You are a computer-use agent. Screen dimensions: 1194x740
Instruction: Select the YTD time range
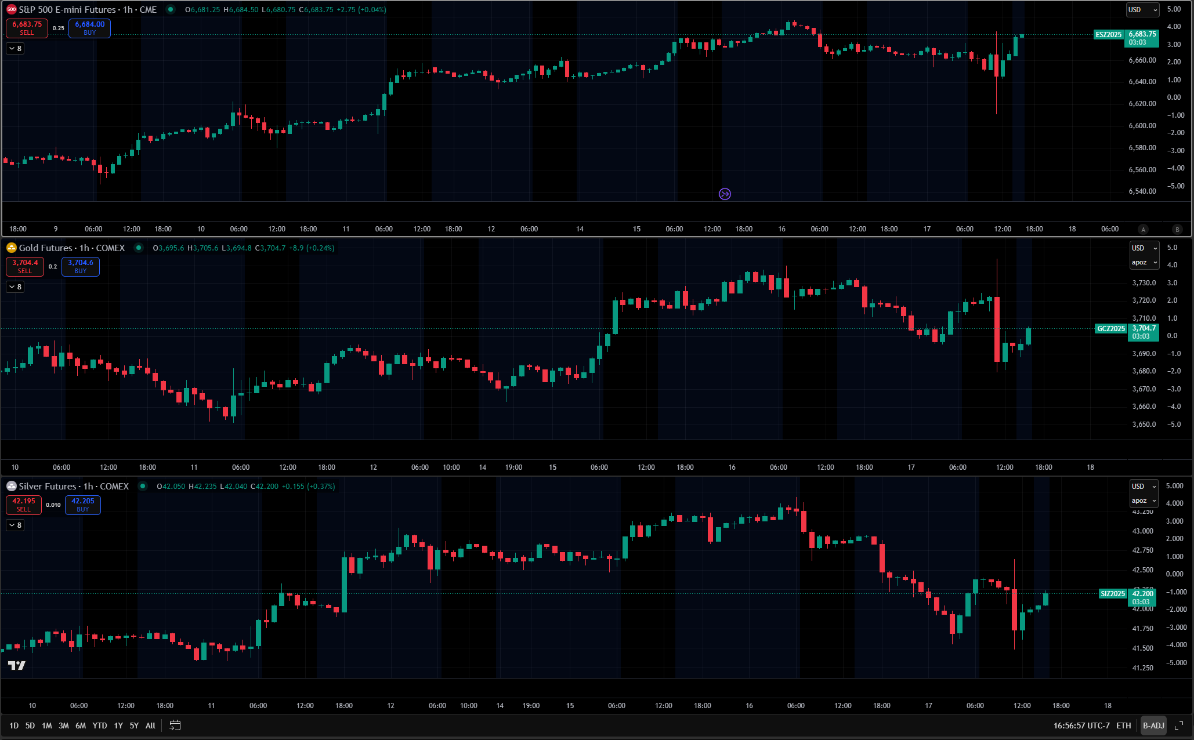[100, 726]
